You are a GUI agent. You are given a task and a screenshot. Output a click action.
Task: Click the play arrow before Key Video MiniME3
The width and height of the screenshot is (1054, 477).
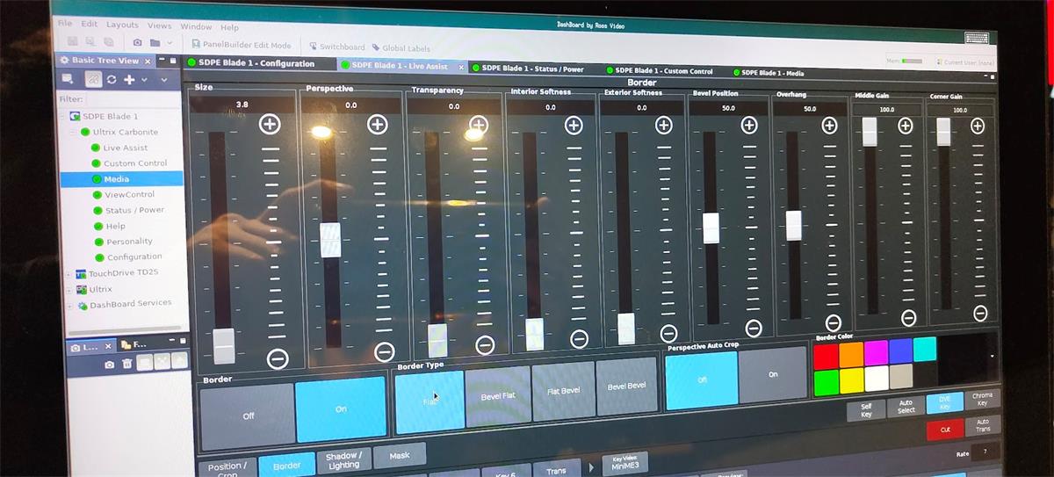(591, 466)
